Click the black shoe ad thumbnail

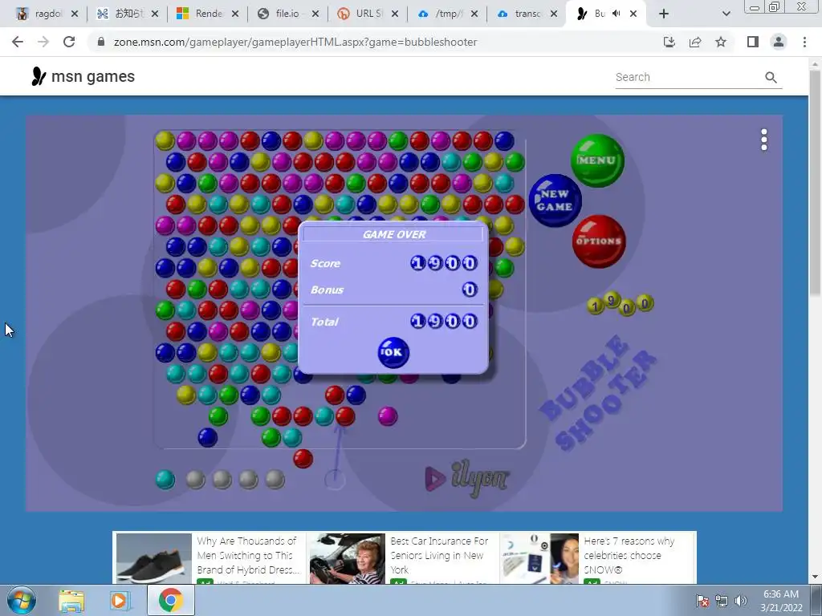tap(153, 558)
